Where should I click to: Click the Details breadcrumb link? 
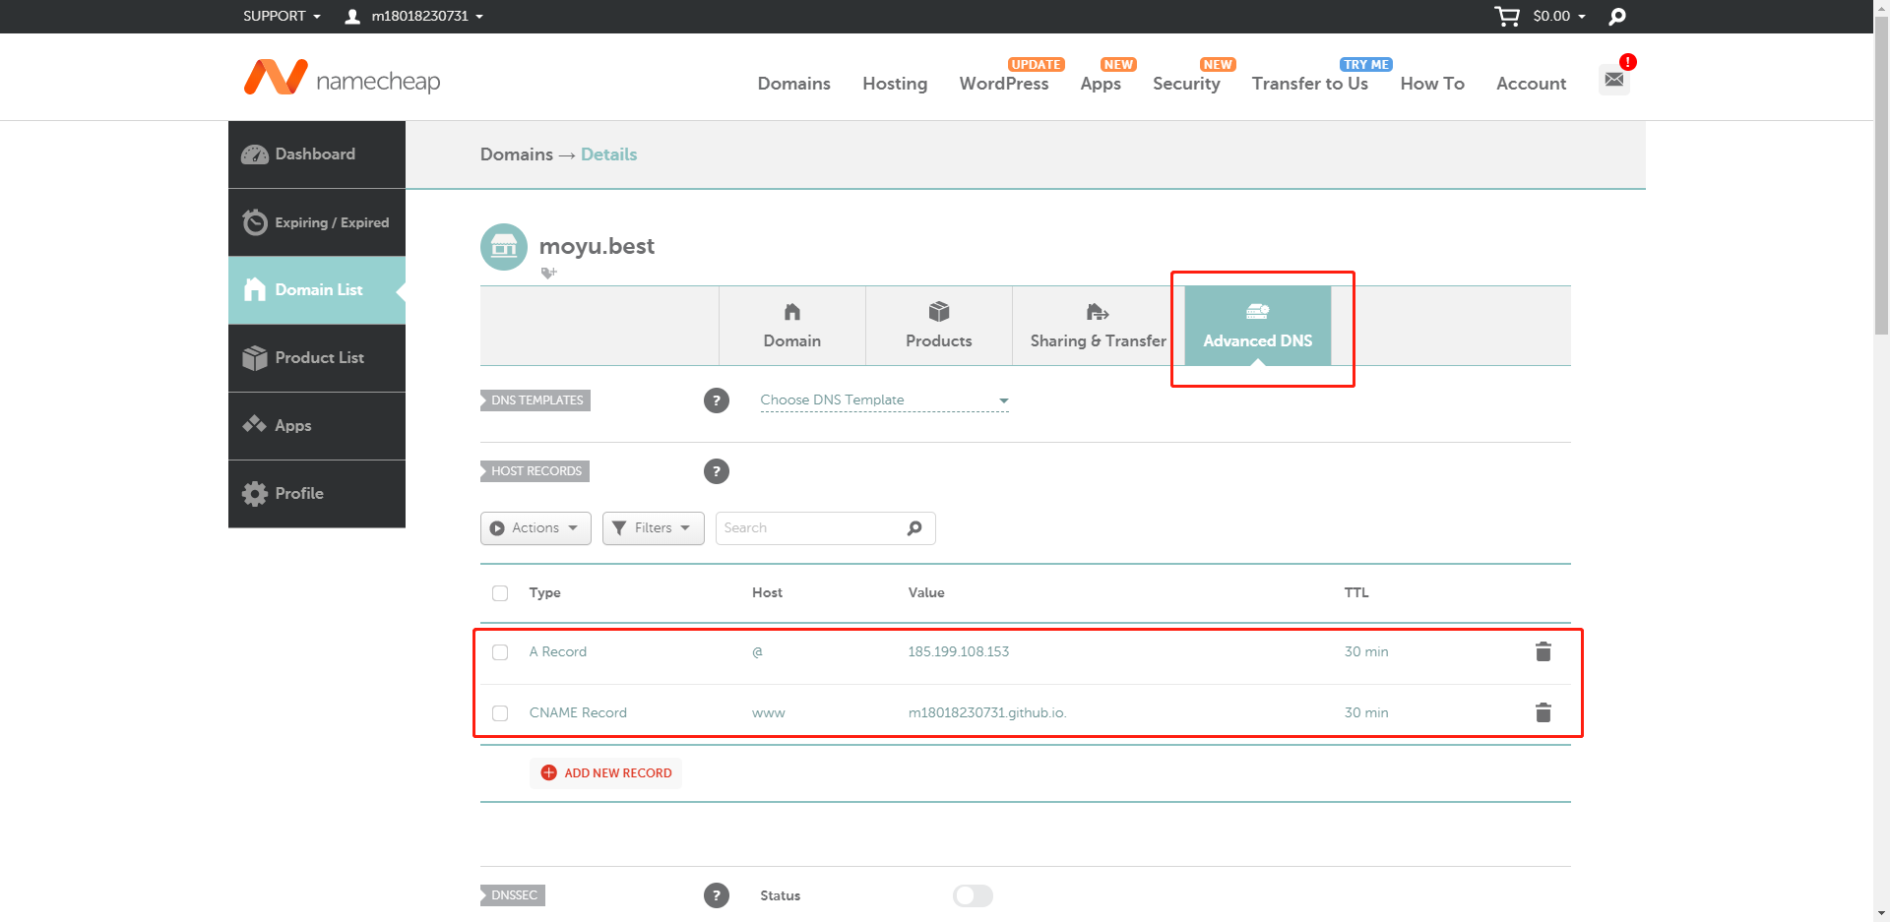tap(608, 154)
